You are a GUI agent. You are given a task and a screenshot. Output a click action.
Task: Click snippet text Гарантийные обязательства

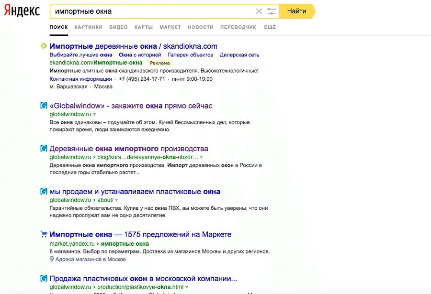(x=86, y=208)
